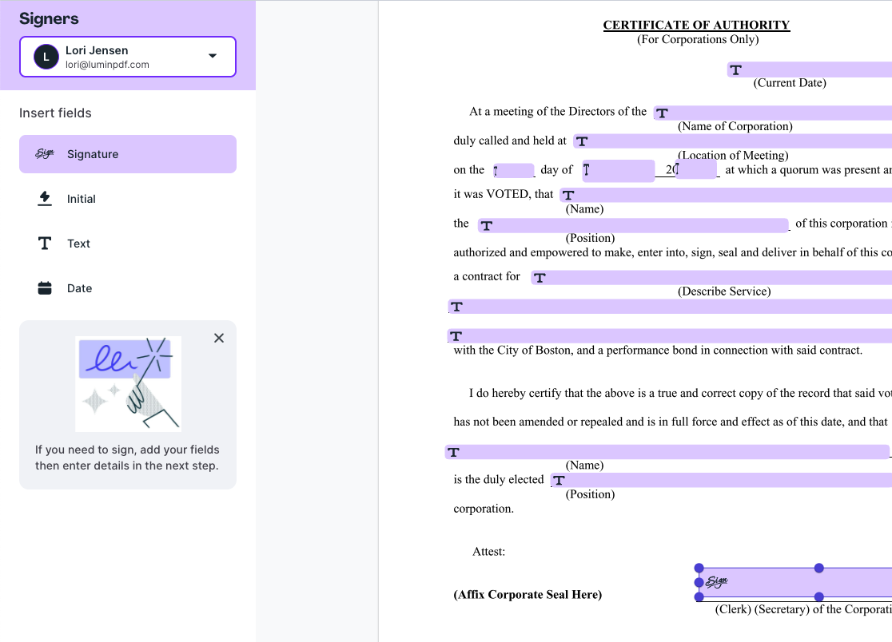This screenshot has width=892, height=642.
Task: Select the signature field above Clerk Secretary line
Action: [796, 582]
